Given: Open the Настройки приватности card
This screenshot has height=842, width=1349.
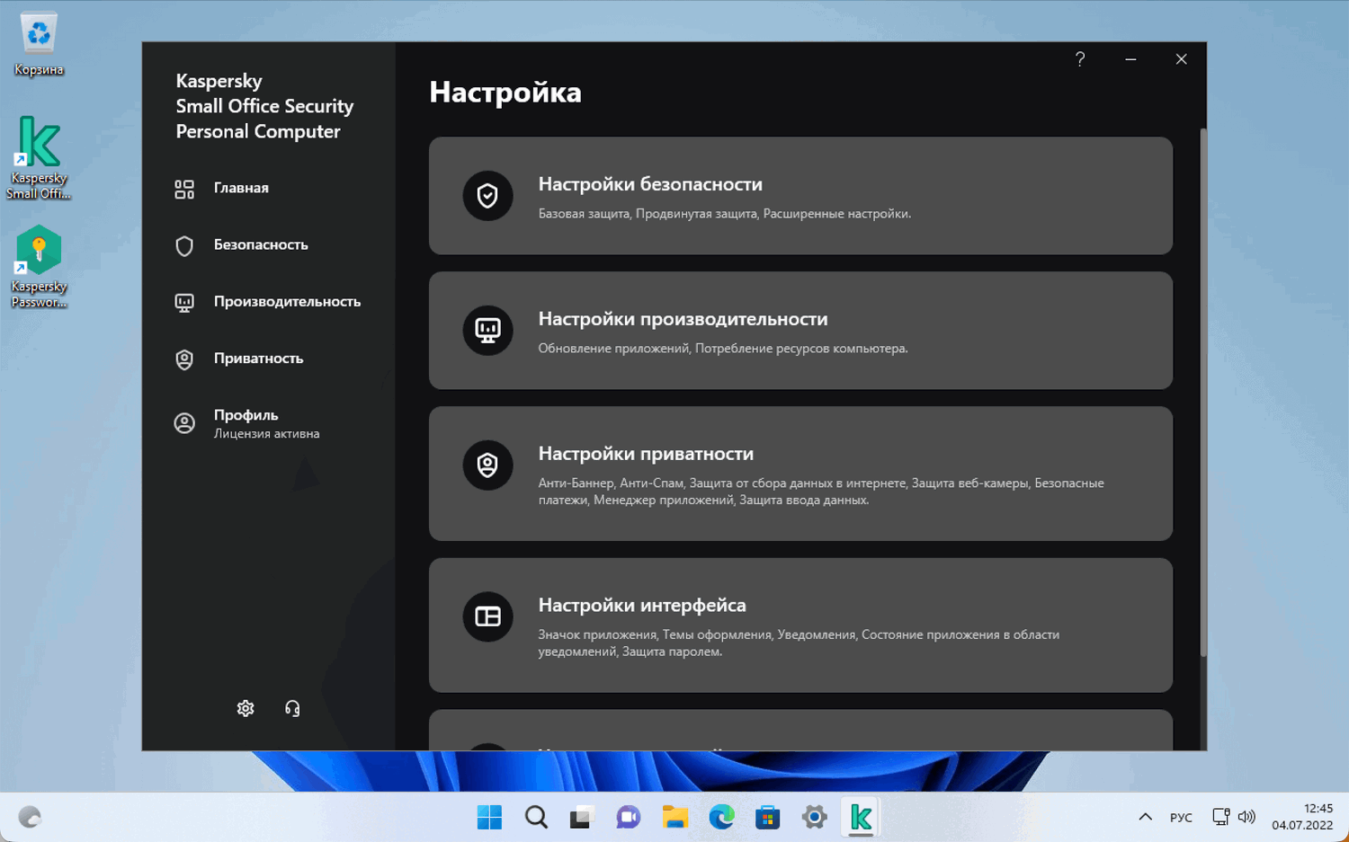Looking at the screenshot, I should click(x=800, y=474).
